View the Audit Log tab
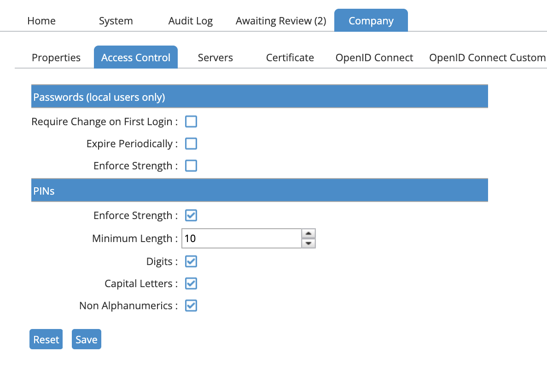This screenshot has height=381, width=547. coord(190,21)
